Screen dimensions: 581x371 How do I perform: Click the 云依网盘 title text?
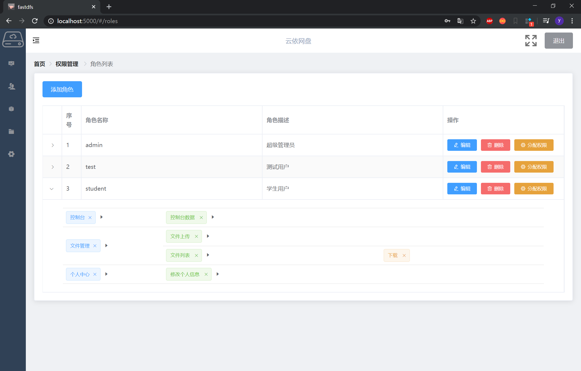298,41
